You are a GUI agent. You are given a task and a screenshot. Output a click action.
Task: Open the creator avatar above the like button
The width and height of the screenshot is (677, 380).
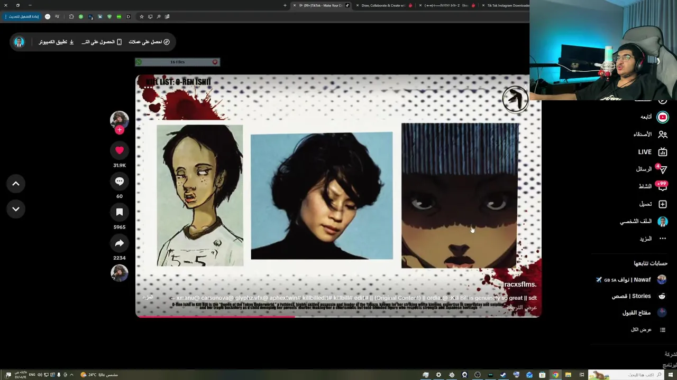120,120
